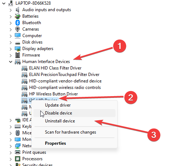Expand Audio inputs and outputs
Screen dimensions: 181x166
coord(10,10)
